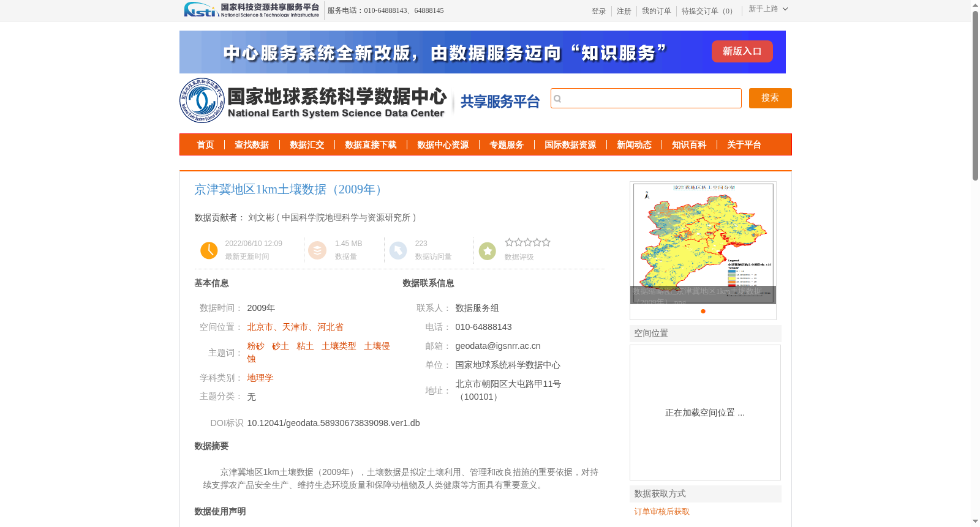Click the 天津市 location link
The width and height of the screenshot is (980, 527).
click(x=295, y=327)
